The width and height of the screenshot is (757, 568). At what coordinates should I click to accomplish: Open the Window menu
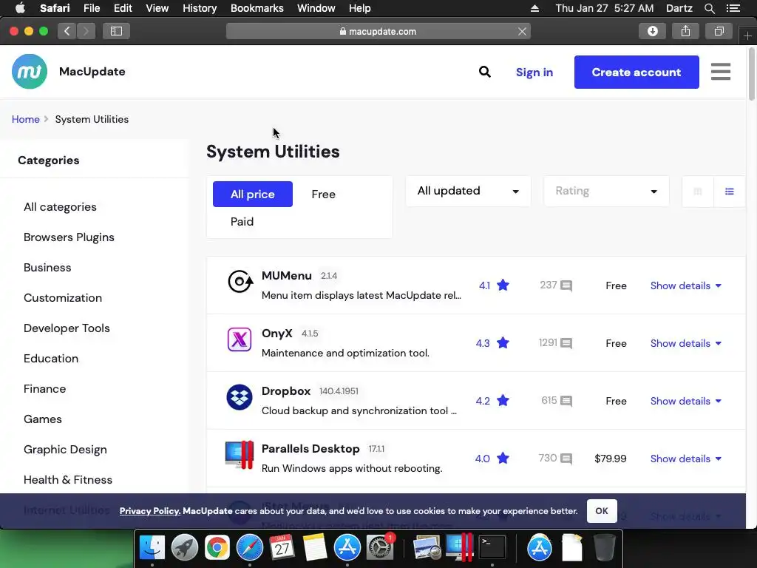[x=316, y=8]
